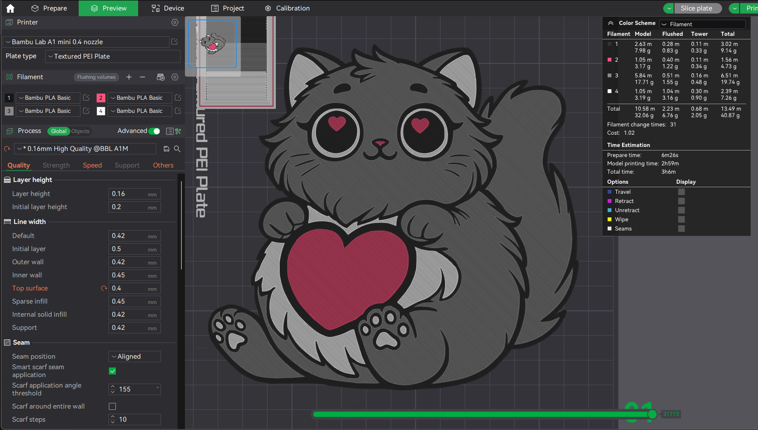Save the current process preset

point(167,149)
